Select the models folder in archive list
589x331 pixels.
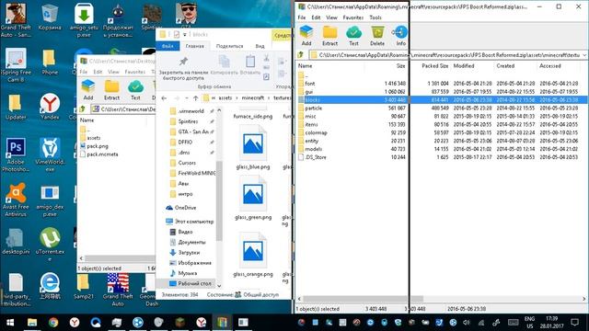[313, 149]
